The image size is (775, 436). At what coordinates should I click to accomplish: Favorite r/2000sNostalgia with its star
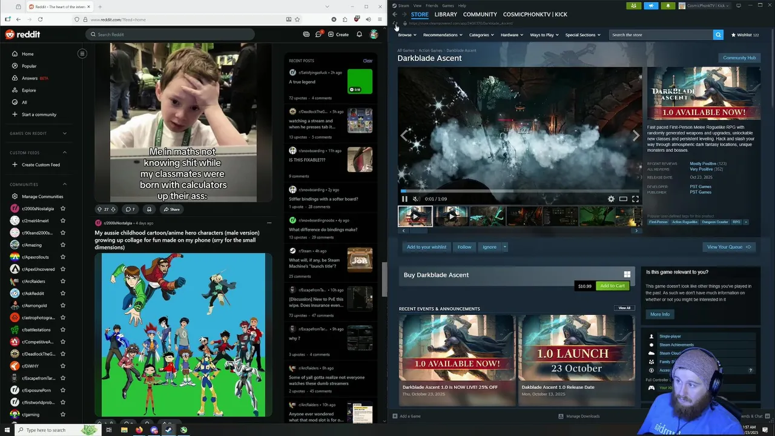point(63,208)
